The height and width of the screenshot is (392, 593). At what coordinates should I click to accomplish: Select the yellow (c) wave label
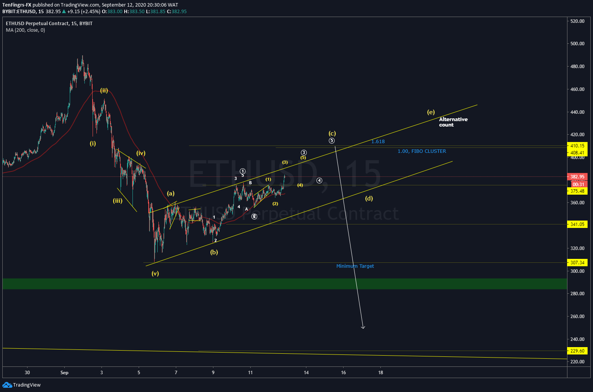pyautogui.click(x=332, y=134)
